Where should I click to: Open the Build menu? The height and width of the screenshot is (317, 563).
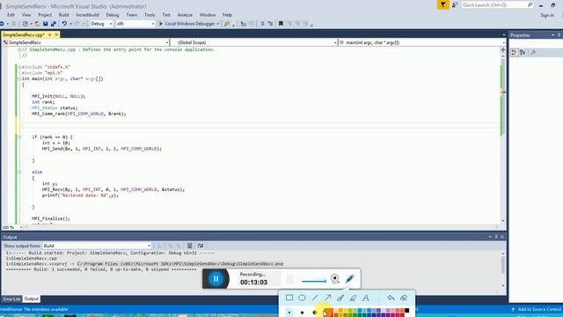63,15
